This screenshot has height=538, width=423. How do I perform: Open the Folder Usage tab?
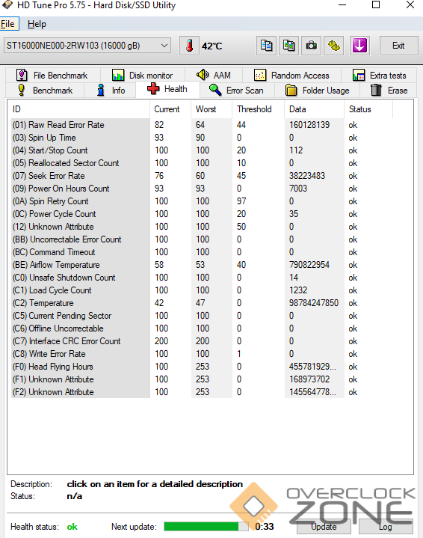pyautogui.click(x=317, y=91)
